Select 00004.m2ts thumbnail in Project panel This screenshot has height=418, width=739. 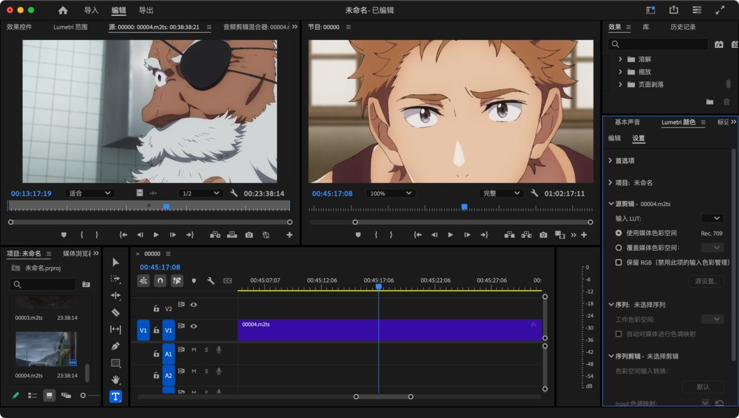(x=46, y=349)
